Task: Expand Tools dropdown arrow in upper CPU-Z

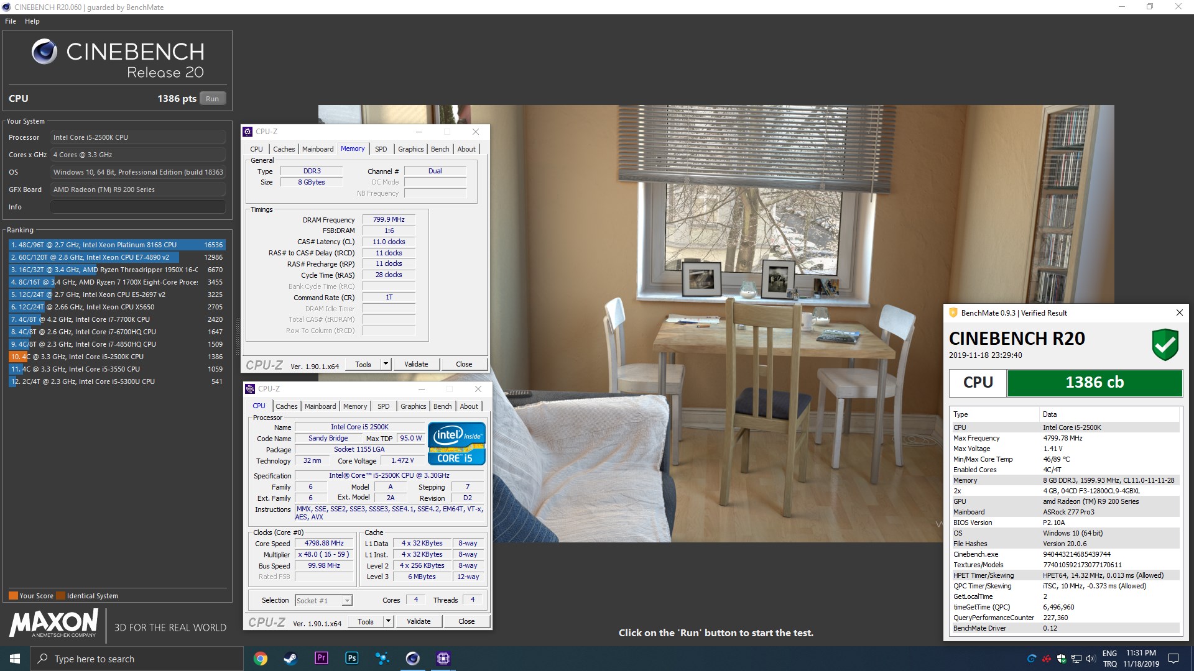Action: pos(386,365)
